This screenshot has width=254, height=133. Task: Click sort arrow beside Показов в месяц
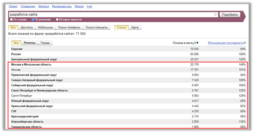click(197, 43)
